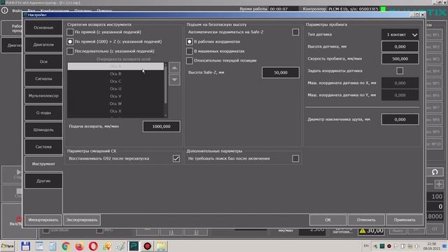Click 'Применить' to apply settings
The image size is (448, 252).
tap(405, 220)
